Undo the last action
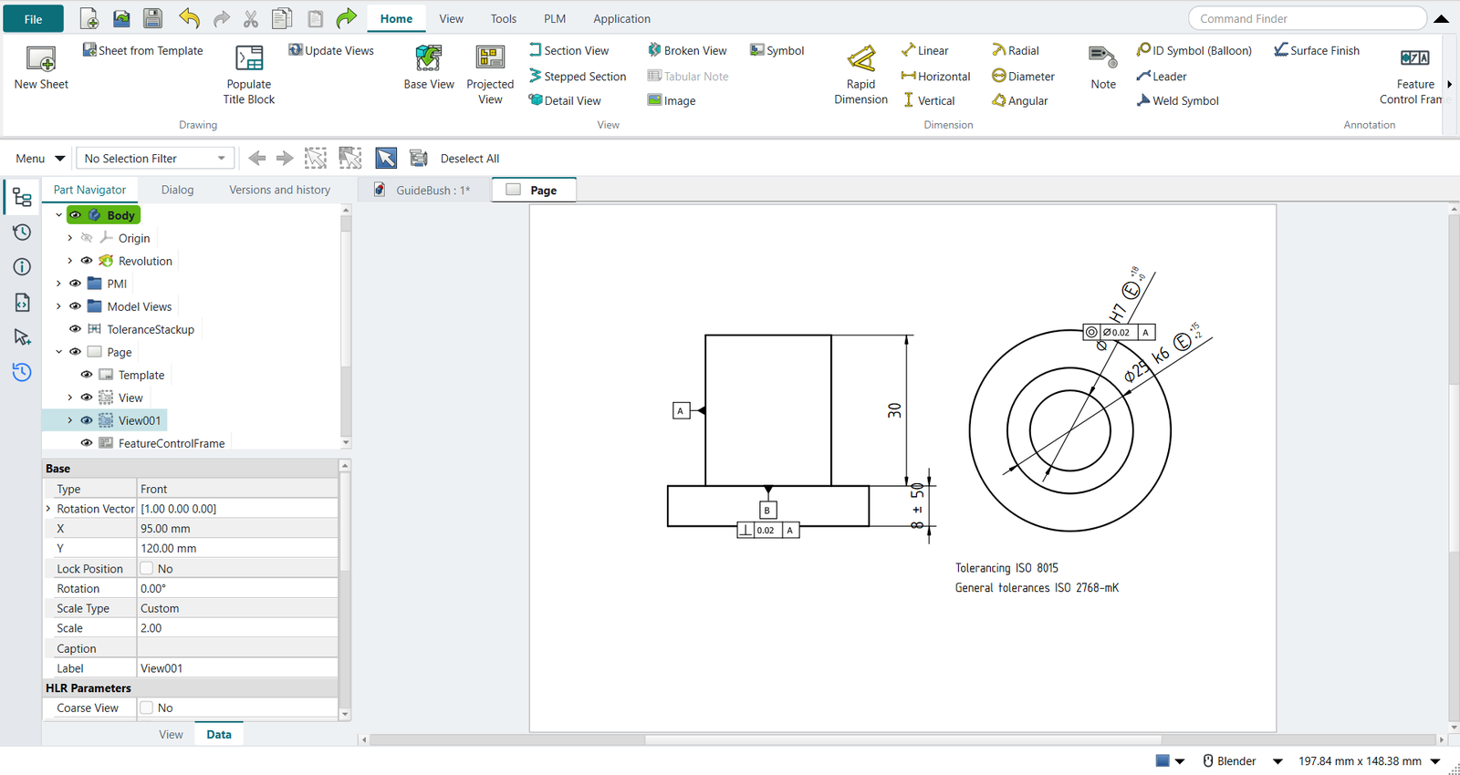 (x=189, y=18)
